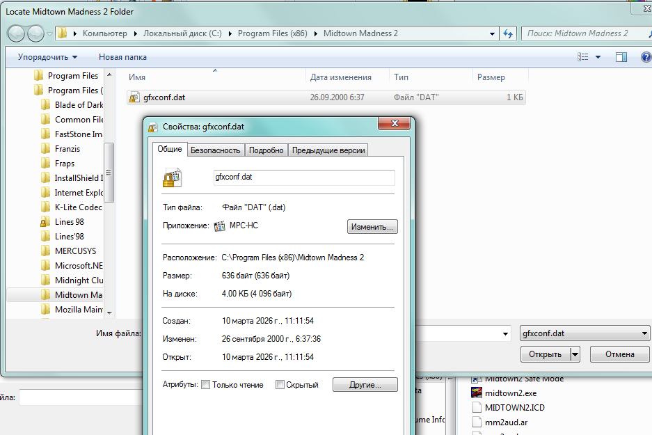Click the Fraps folder icon

coord(45,164)
